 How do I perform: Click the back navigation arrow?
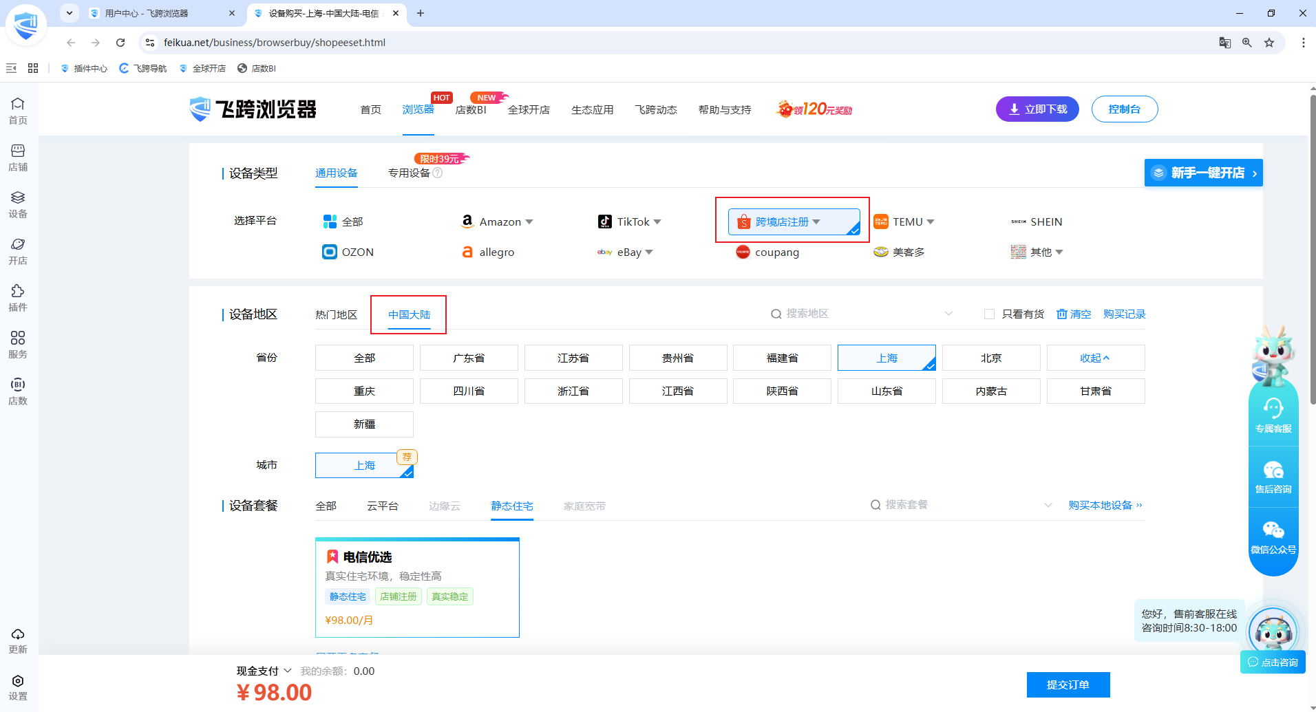pyautogui.click(x=71, y=43)
